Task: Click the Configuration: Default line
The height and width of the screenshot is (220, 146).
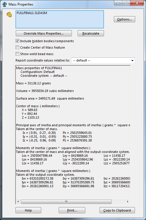Action: point(37,72)
